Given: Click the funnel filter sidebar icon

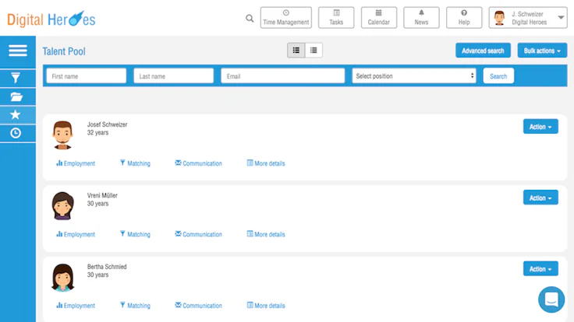Looking at the screenshot, I should pyautogui.click(x=16, y=78).
